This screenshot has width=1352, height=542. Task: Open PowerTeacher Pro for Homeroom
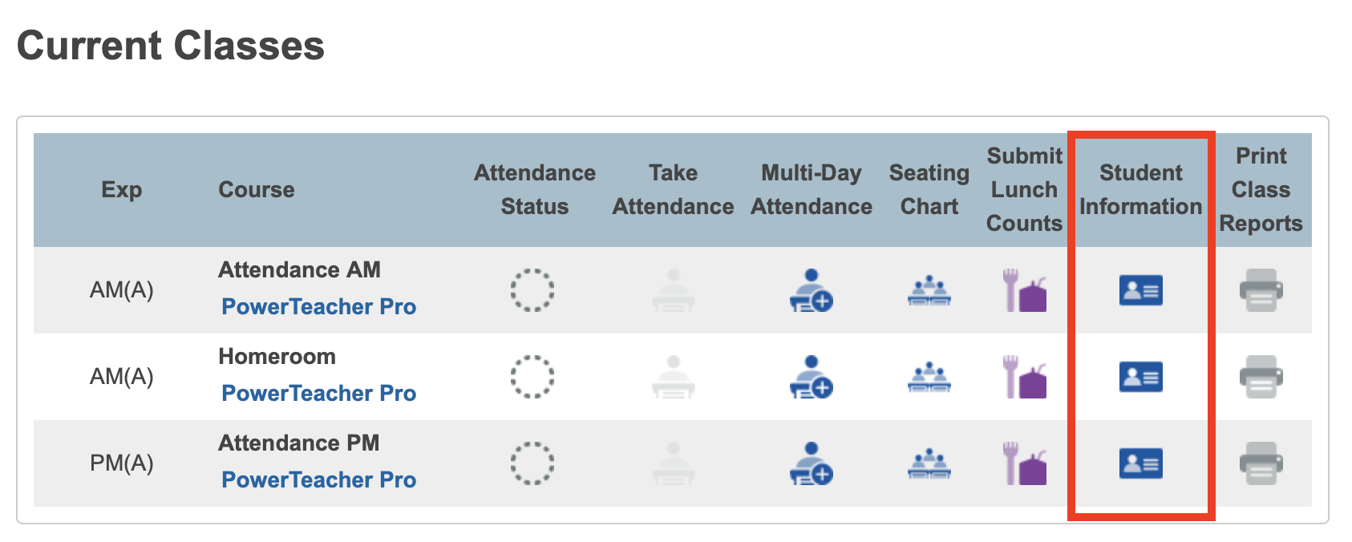318,394
